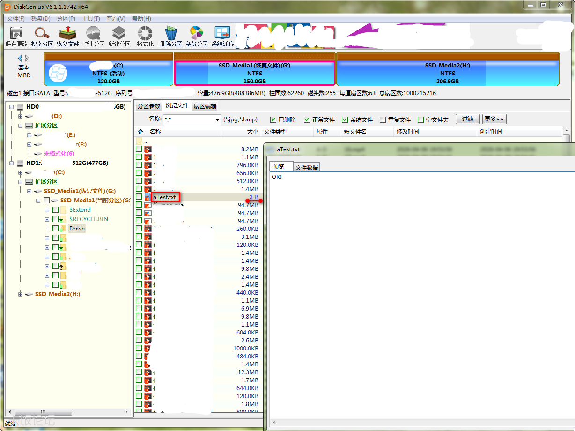
Task: Select the aTest.txt file icon
Action: tap(148, 197)
